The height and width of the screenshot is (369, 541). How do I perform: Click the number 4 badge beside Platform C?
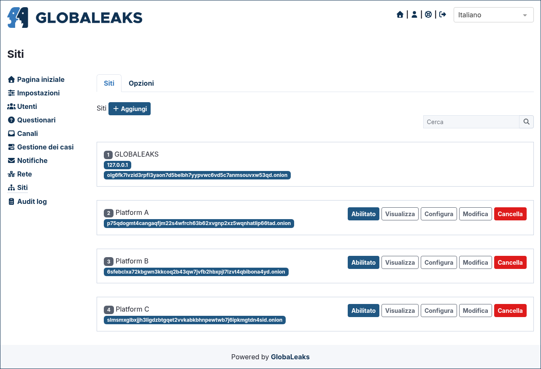(108, 309)
